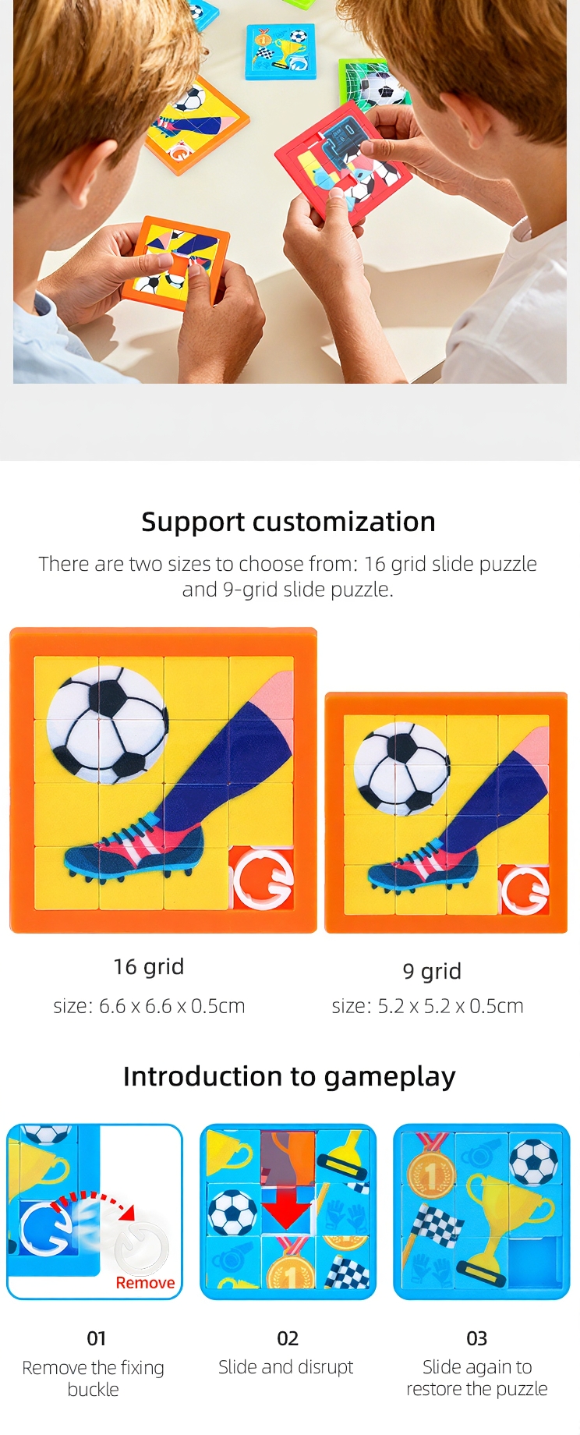Click the soccer ball on the 9 grid puzzle

[x=401, y=769]
